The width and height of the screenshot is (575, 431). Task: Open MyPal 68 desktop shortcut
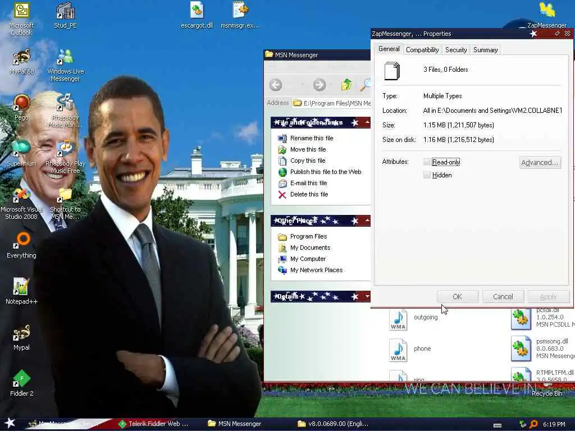pos(21,62)
